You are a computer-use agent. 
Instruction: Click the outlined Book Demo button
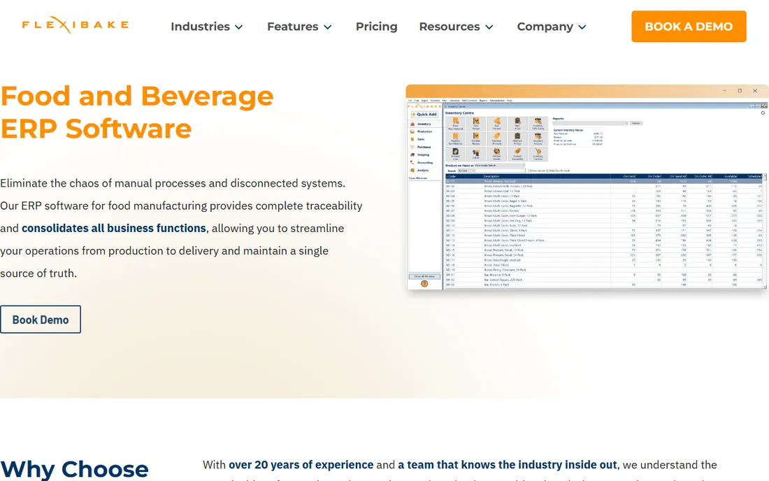pos(41,320)
